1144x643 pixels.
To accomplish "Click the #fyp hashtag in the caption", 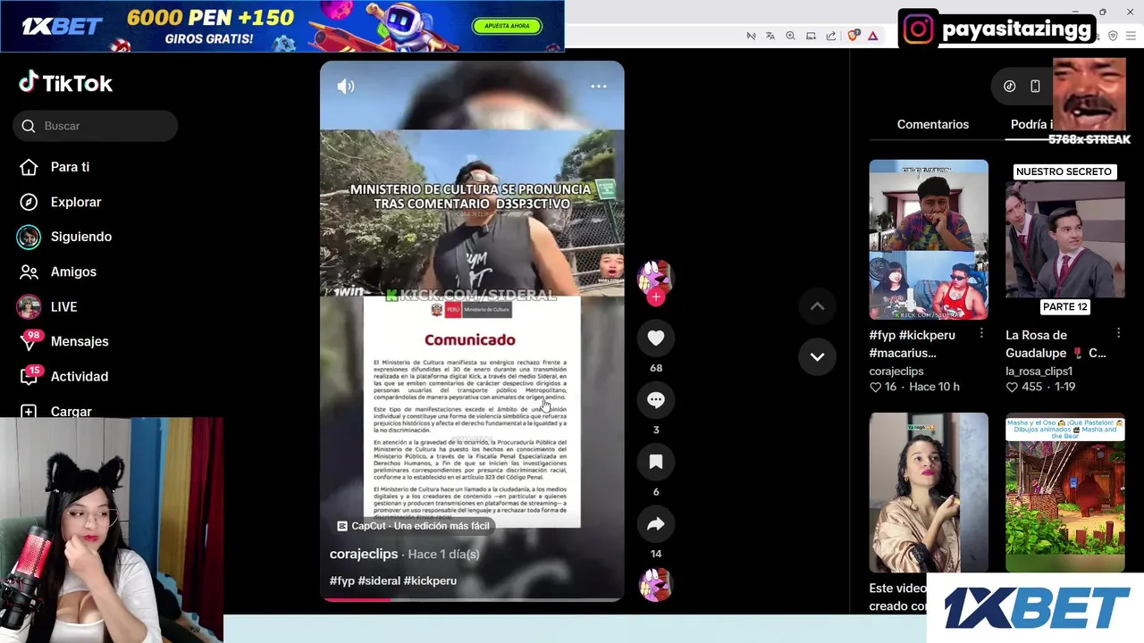I will point(342,580).
